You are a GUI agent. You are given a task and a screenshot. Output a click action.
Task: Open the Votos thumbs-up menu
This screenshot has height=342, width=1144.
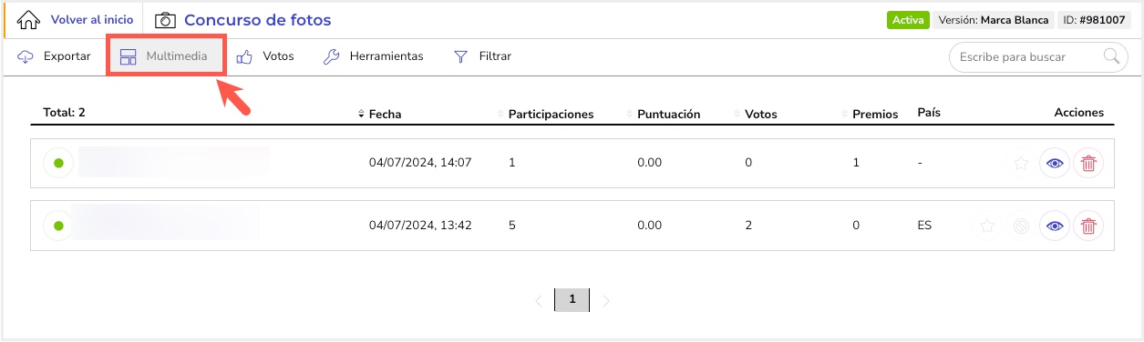point(265,56)
